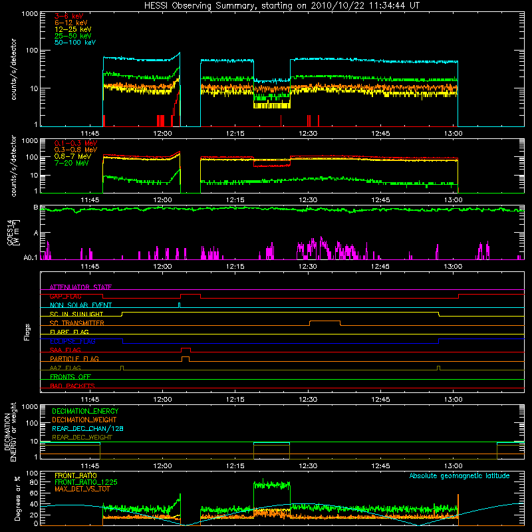Select the 25-50 keV legend label

72,36
